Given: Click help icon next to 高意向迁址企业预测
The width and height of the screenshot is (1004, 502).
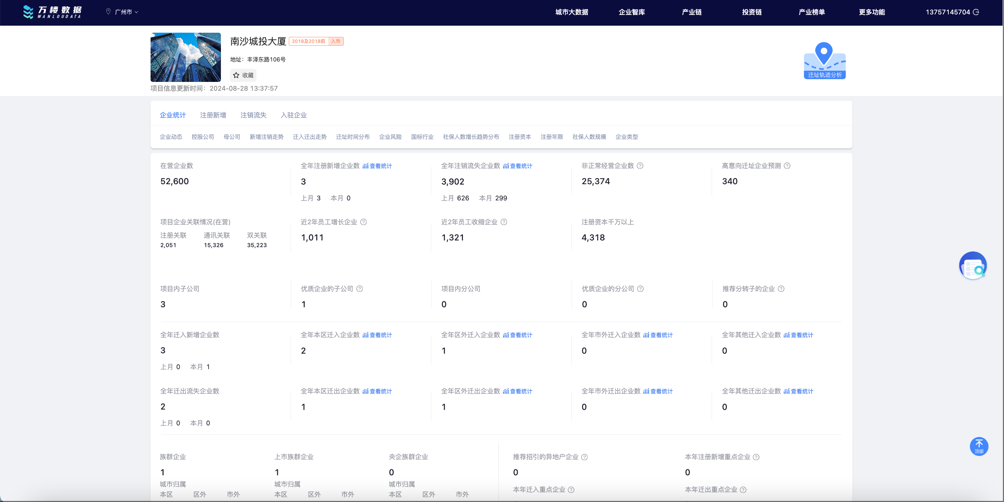Looking at the screenshot, I should pos(787,166).
